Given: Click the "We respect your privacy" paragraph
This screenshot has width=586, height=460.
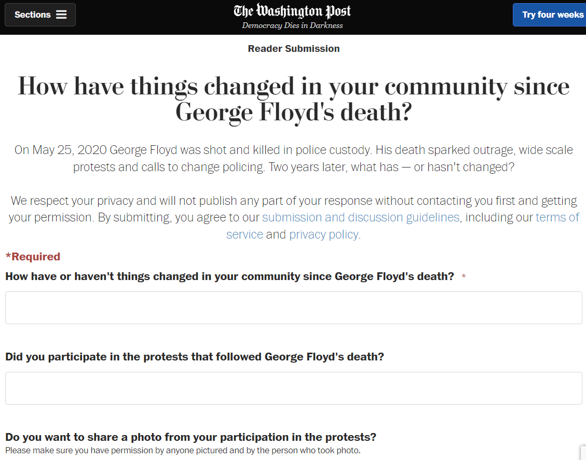Looking at the screenshot, I should tap(294, 217).
